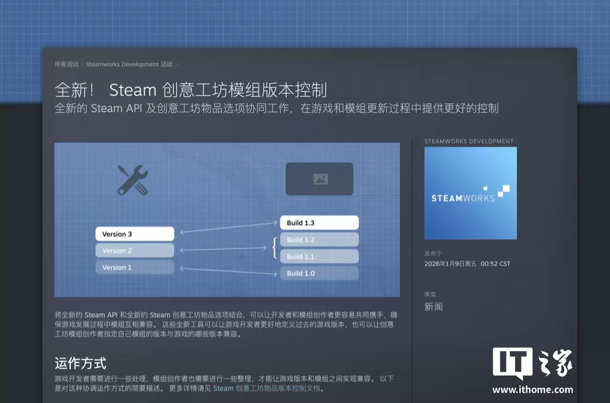Click the image placeholder icon in the diagram

(x=319, y=179)
